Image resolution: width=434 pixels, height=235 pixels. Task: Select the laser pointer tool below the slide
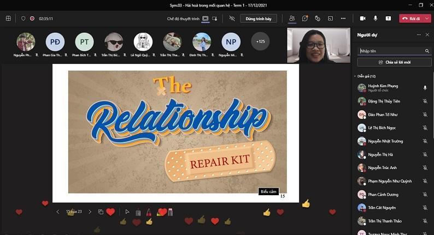point(127,212)
